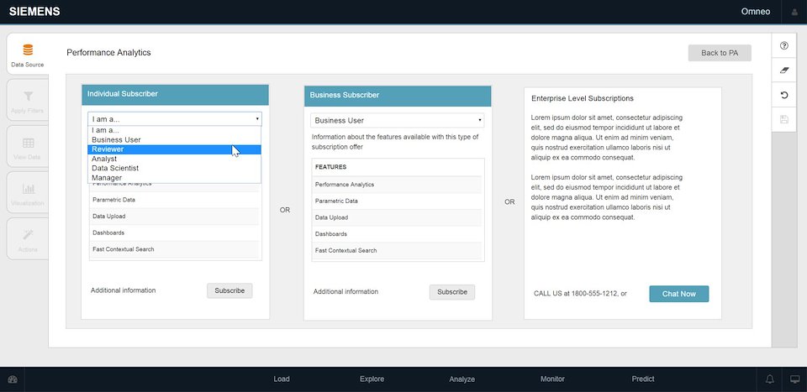The image size is (807, 392).
Task: Click the Enterprise Level Subscriptions heading
Action: 582,98
